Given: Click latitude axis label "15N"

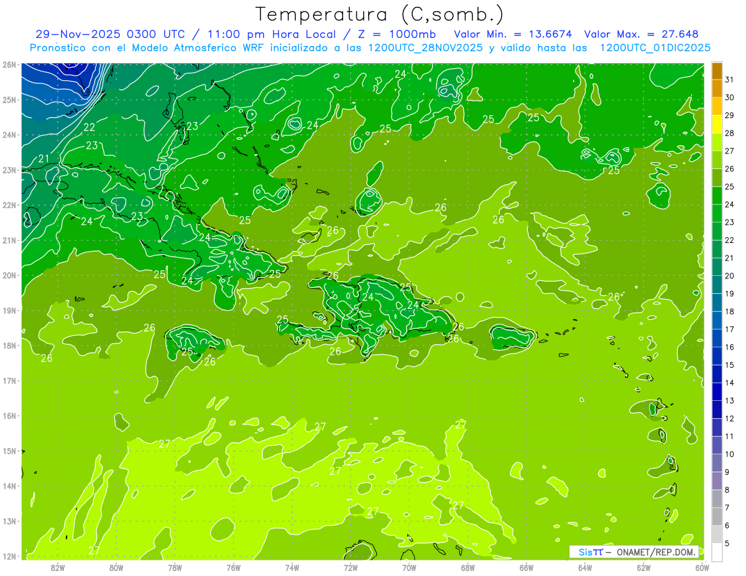Looking at the screenshot, I should click(9, 451).
